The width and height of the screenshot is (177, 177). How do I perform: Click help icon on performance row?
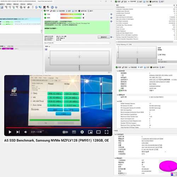(x=111, y=18)
